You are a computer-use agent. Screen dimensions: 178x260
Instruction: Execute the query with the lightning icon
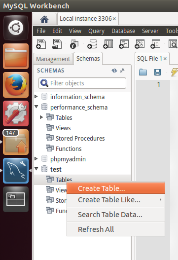(x=175, y=73)
